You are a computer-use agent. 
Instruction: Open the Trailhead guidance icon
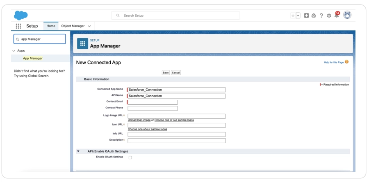[x=314, y=16]
